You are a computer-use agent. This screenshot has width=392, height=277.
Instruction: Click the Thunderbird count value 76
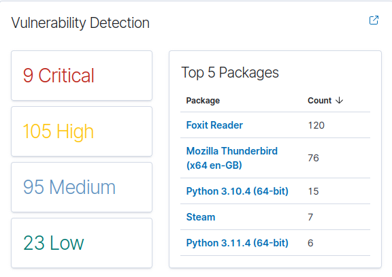313,158
